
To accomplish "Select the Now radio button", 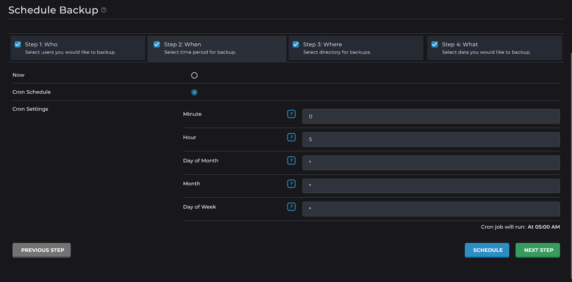I will 194,75.
